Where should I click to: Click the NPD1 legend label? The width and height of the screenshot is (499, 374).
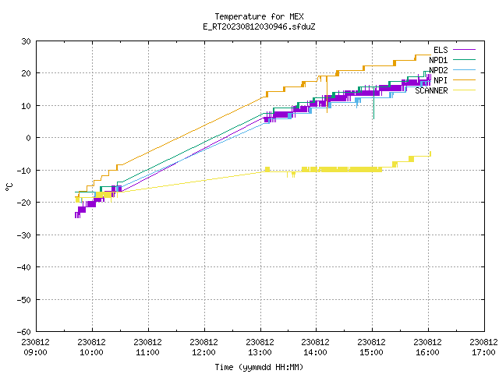pos(438,60)
